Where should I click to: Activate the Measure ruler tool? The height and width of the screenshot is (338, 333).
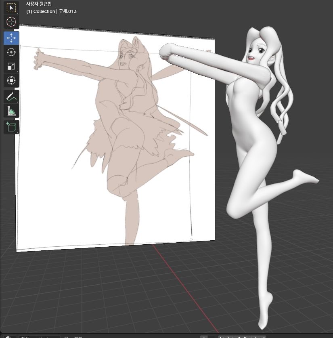tap(11, 111)
